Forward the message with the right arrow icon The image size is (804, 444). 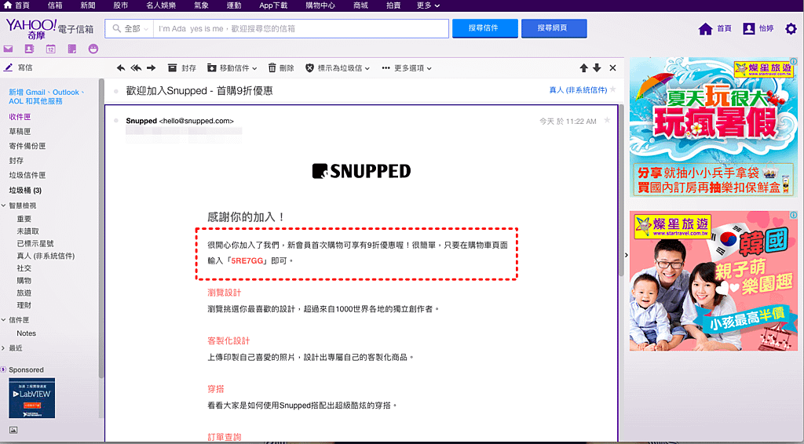point(152,68)
